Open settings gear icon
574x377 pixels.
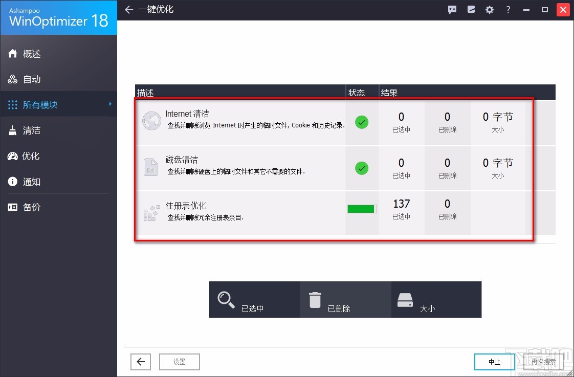click(x=490, y=10)
